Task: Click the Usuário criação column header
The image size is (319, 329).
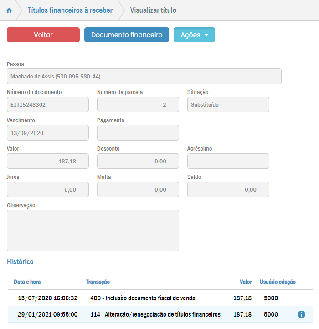Action: coord(278,282)
